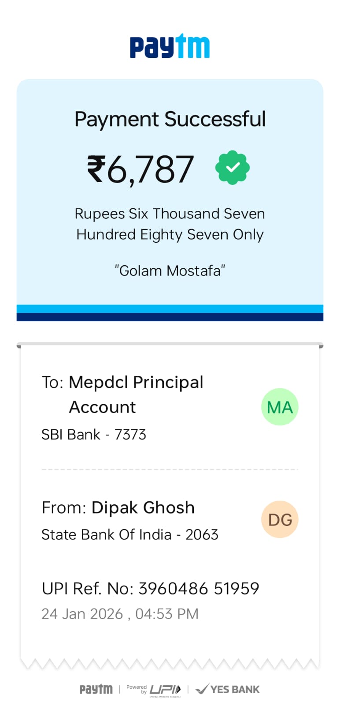Click the dark navy stripe on the card
The width and height of the screenshot is (340, 706).
170,317
